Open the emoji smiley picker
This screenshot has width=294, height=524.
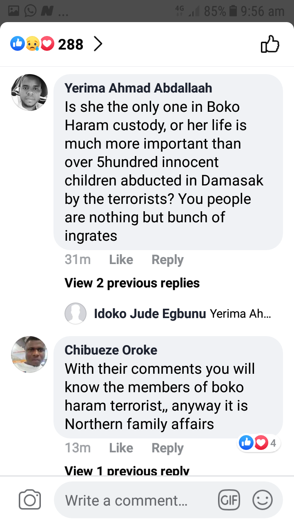tap(263, 500)
